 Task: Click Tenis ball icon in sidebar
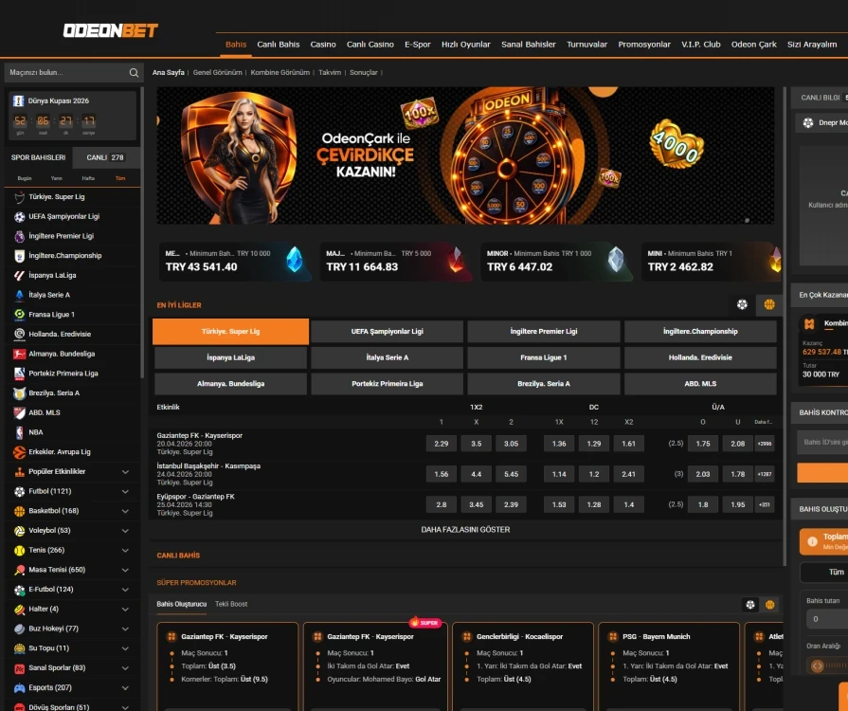(20, 550)
